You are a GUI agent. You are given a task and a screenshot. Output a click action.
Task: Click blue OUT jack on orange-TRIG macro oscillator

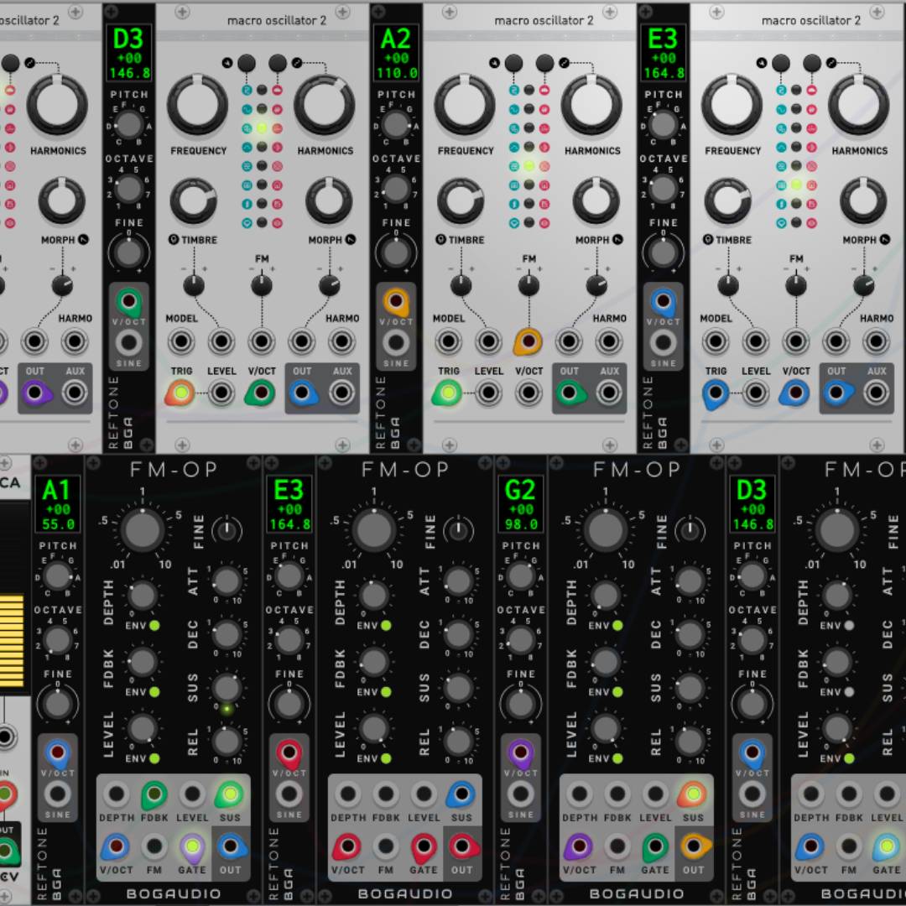point(302,393)
